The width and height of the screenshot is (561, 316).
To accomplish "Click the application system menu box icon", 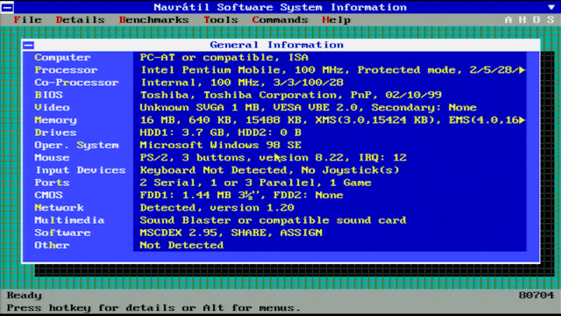I will coord(7,7).
